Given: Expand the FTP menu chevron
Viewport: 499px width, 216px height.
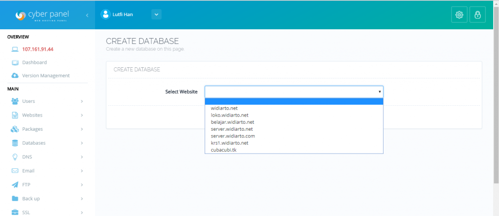Looking at the screenshot, I should (x=82, y=185).
